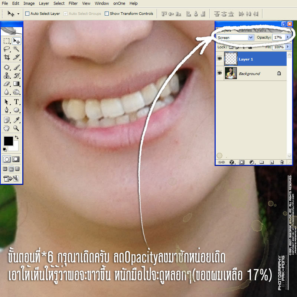Enable Show Transform Controls checkbox

click(107, 13)
